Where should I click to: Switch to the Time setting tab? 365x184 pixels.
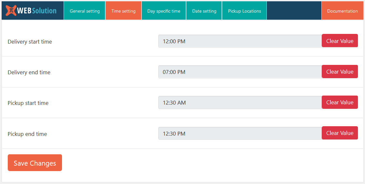[123, 11]
